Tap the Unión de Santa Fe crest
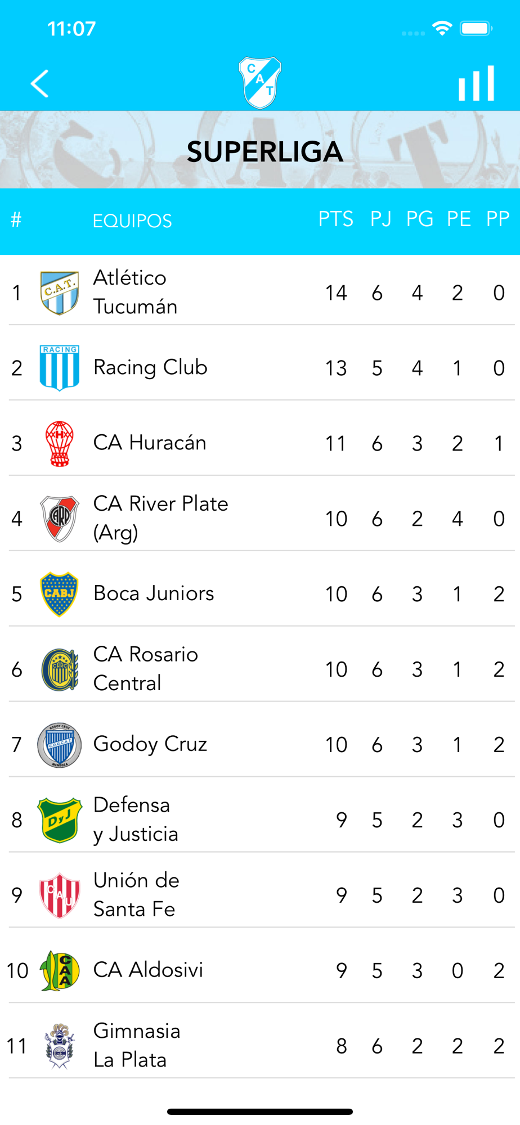This screenshot has height=1125, width=520. (60, 895)
